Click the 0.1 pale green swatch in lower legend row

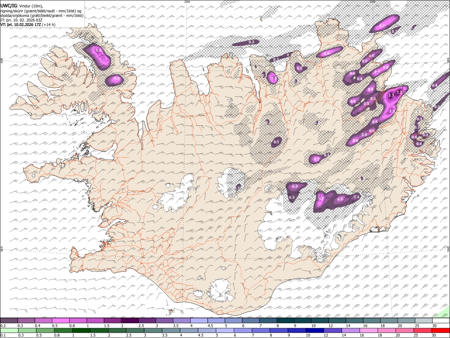tap(9, 331)
